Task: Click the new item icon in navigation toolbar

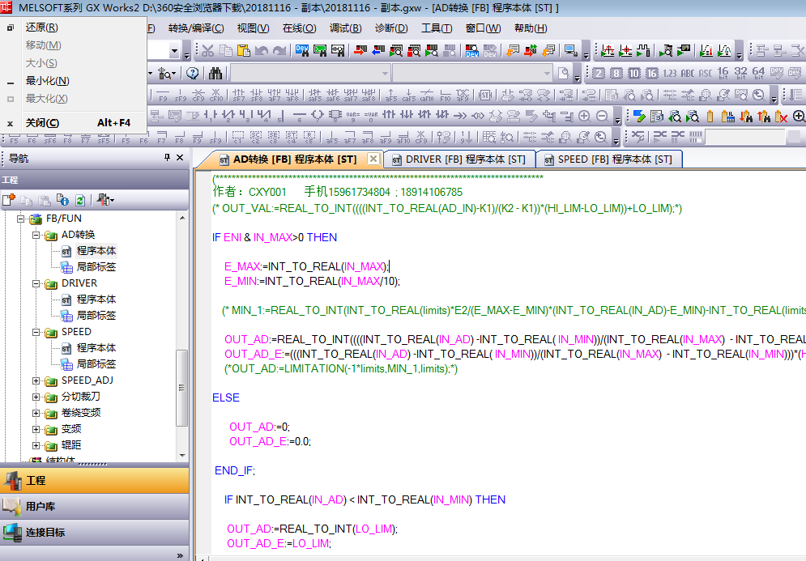Action: coord(9,199)
